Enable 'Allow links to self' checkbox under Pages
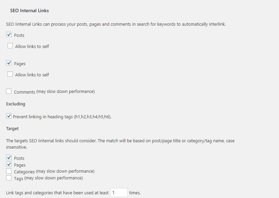This screenshot has width=279, height=198. (10, 74)
